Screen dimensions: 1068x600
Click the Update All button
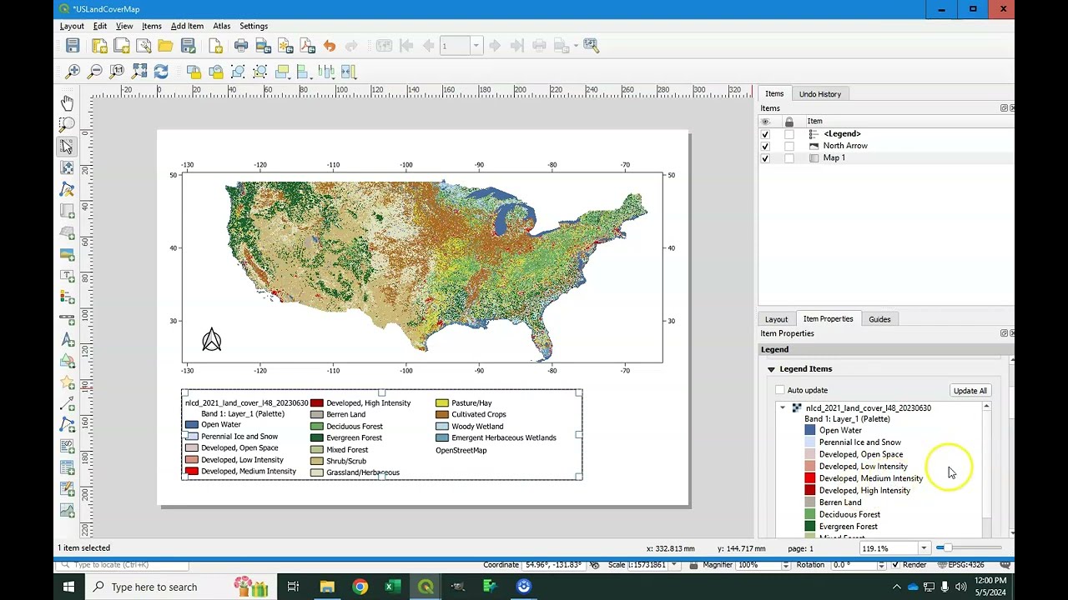tap(970, 391)
